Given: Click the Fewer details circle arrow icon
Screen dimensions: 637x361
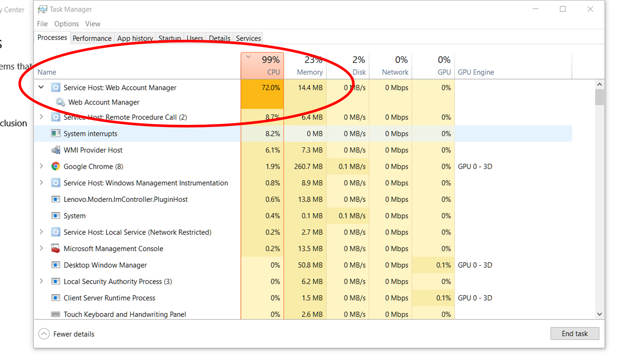Looking at the screenshot, I should (44, 334).
